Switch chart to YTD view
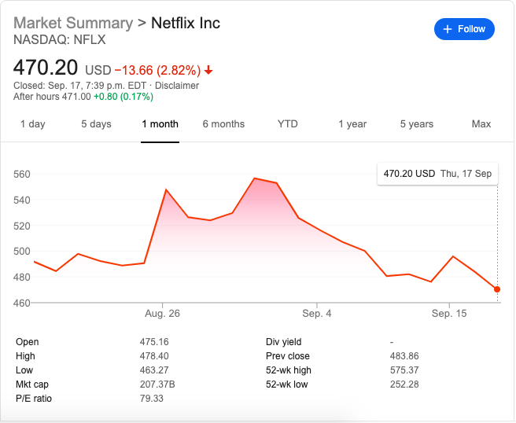 coord(288,124)
